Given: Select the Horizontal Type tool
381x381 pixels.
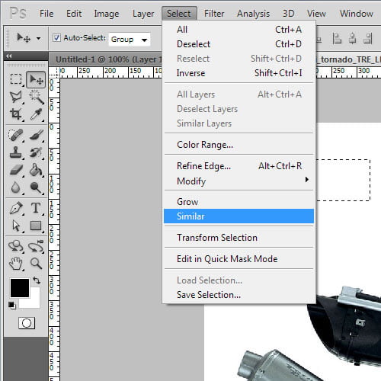Looking at the screenshot, I should click(36, 208).
